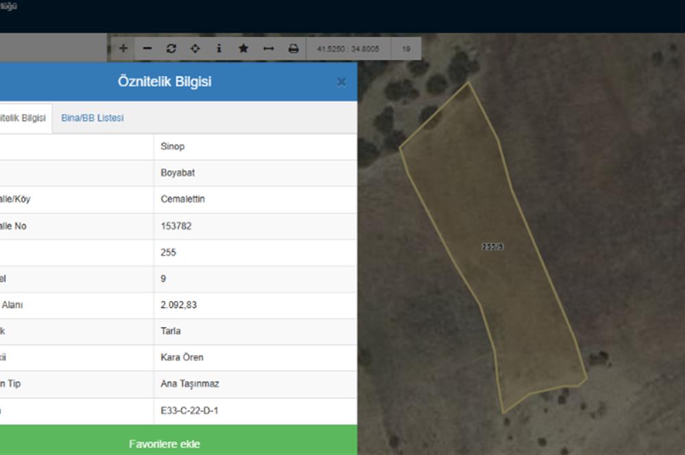Zoom out with the minus toolbar icon

[147, 49]
